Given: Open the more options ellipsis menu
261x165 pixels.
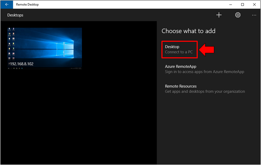Looking at the screenshot, I should (x=254, y=15).
